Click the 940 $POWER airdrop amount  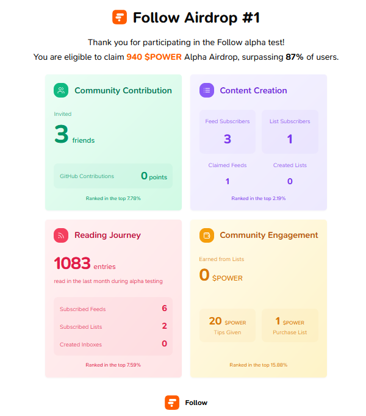[154, 57]
